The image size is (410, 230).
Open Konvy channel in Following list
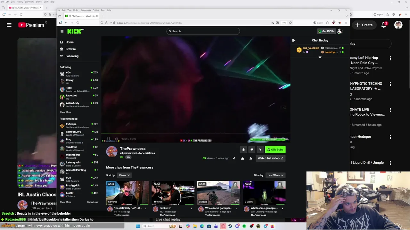tap(79, 82)
